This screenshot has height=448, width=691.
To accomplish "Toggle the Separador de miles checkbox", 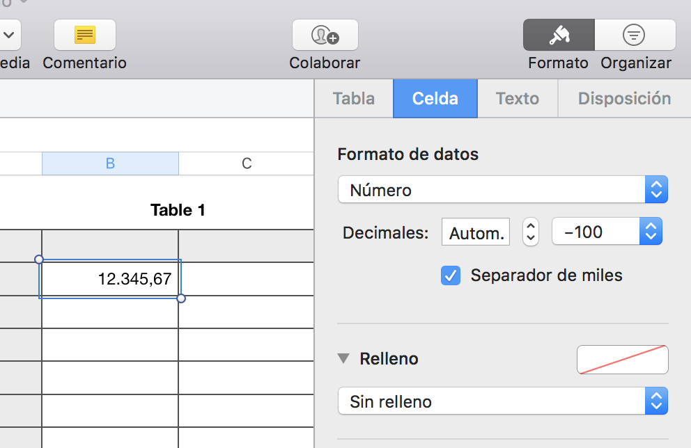I will (x=451, y=275).
